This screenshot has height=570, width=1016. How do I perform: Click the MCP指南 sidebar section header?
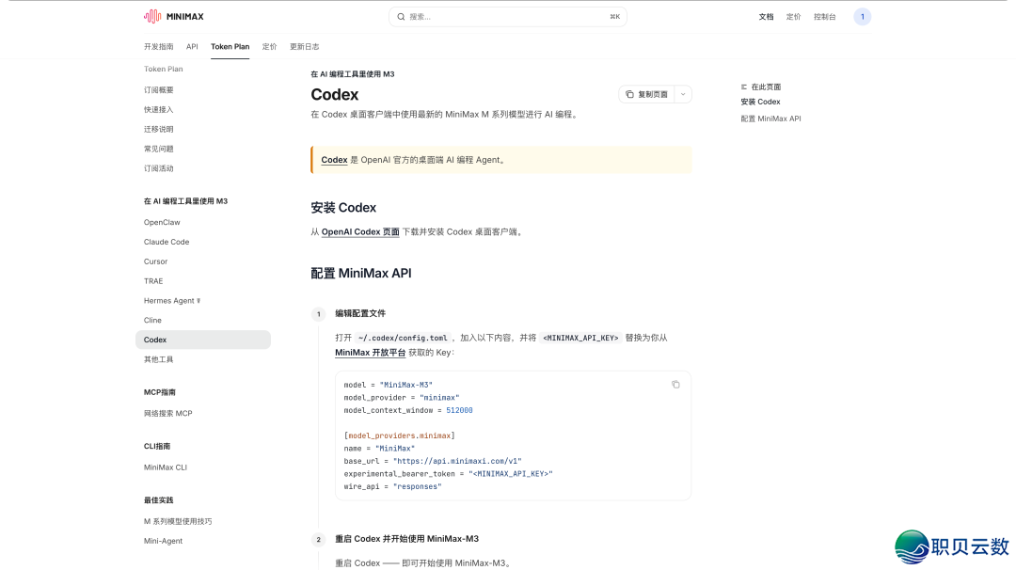tap(159, 392)
